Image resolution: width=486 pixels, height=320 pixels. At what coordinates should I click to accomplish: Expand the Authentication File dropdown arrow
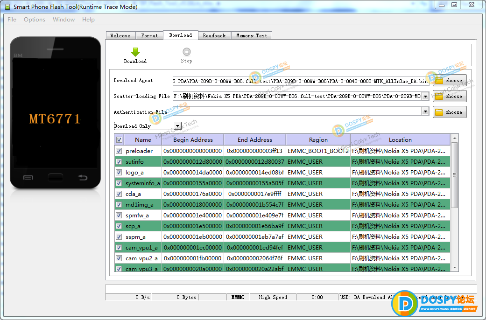coord(426,111)
